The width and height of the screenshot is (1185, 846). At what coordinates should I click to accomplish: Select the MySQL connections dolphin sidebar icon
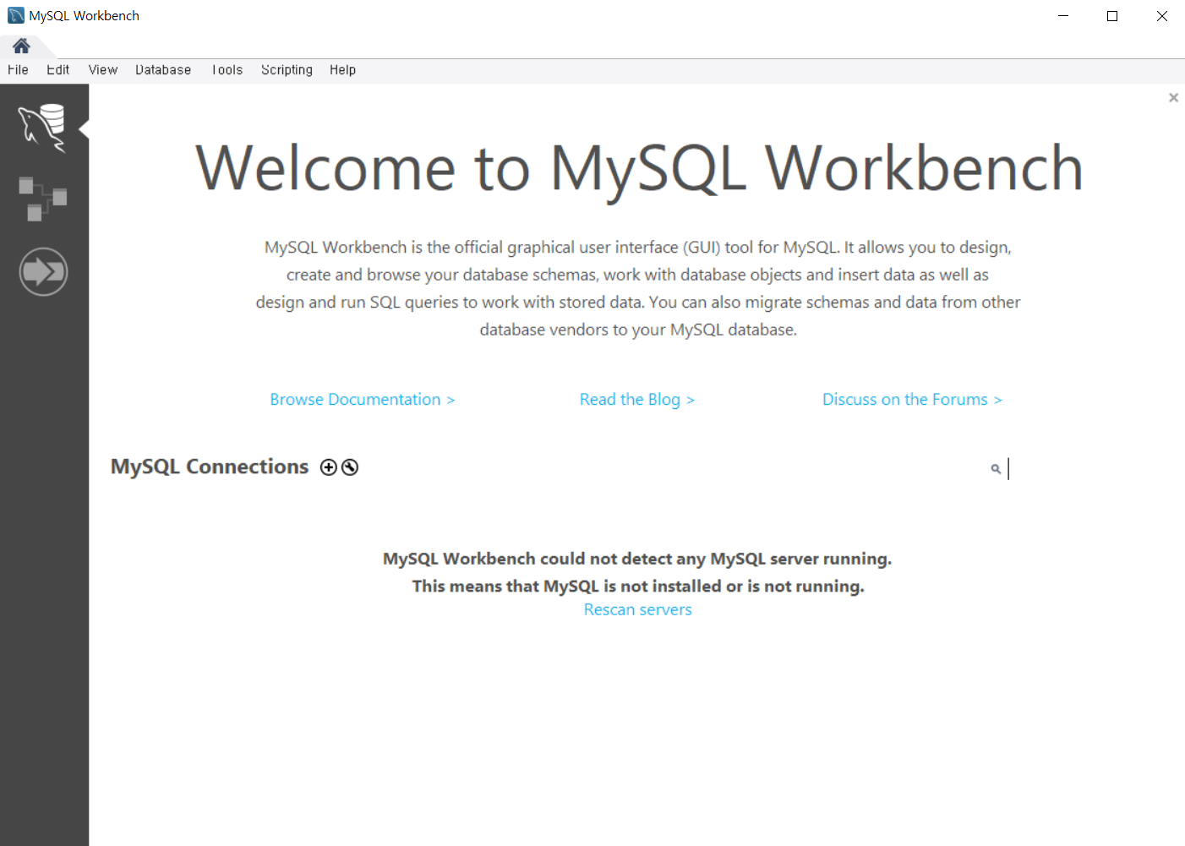(42, 128)
